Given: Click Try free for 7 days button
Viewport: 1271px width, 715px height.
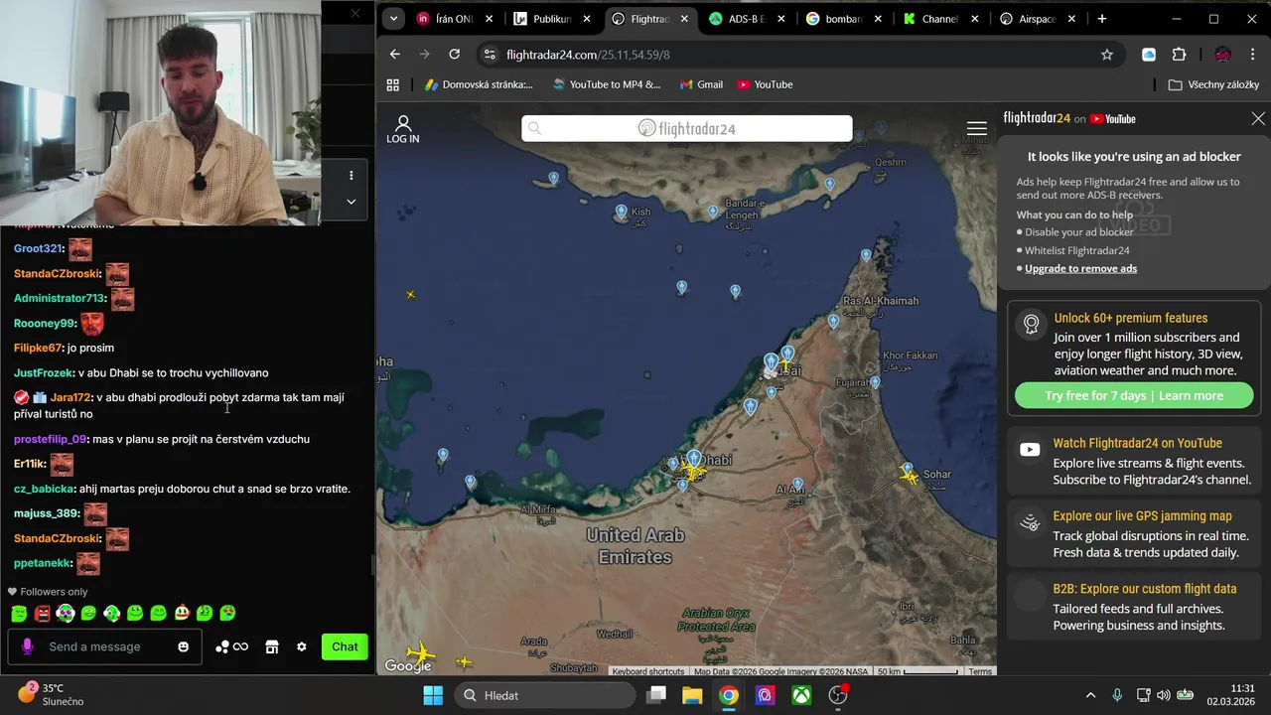Looking at the screenshot, I should (x=1134, y=395).
